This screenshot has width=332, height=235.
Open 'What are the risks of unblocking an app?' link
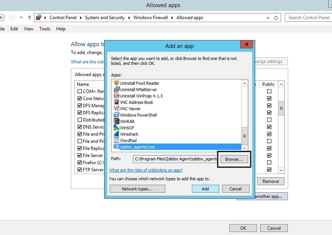click(146, 170)
